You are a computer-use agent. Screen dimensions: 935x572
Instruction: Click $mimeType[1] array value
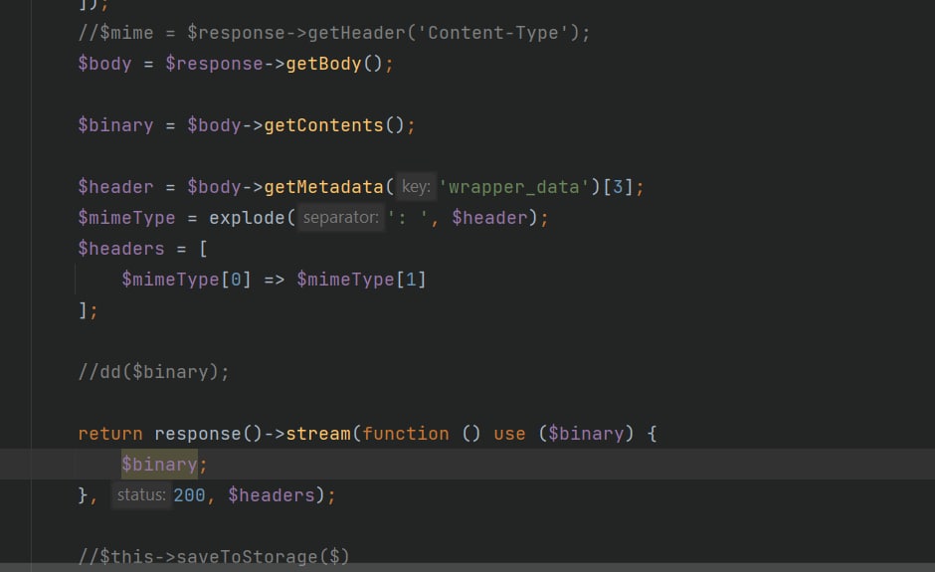pos(361,280)
